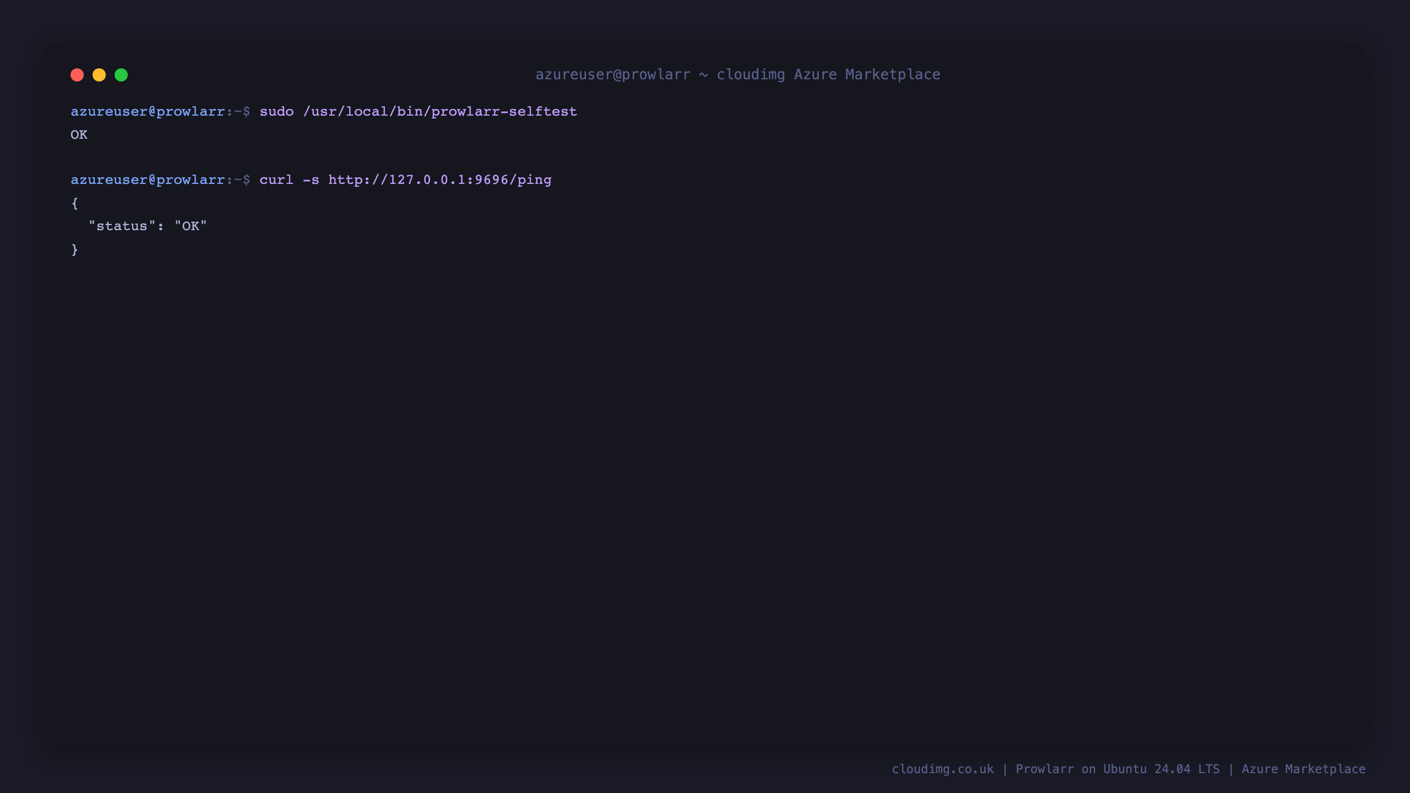Maximize the terminal with the green button
Image resolution: width=1410 pixels, height=793 pixels.
(x=121, y=75)
